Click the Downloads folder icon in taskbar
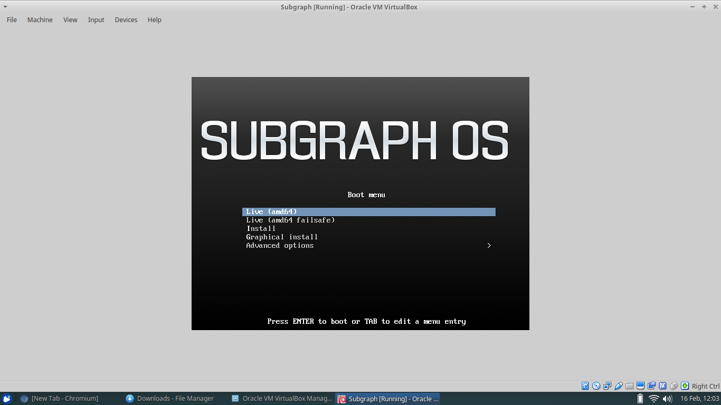This screenshot has height=405, width=721. 130,399
